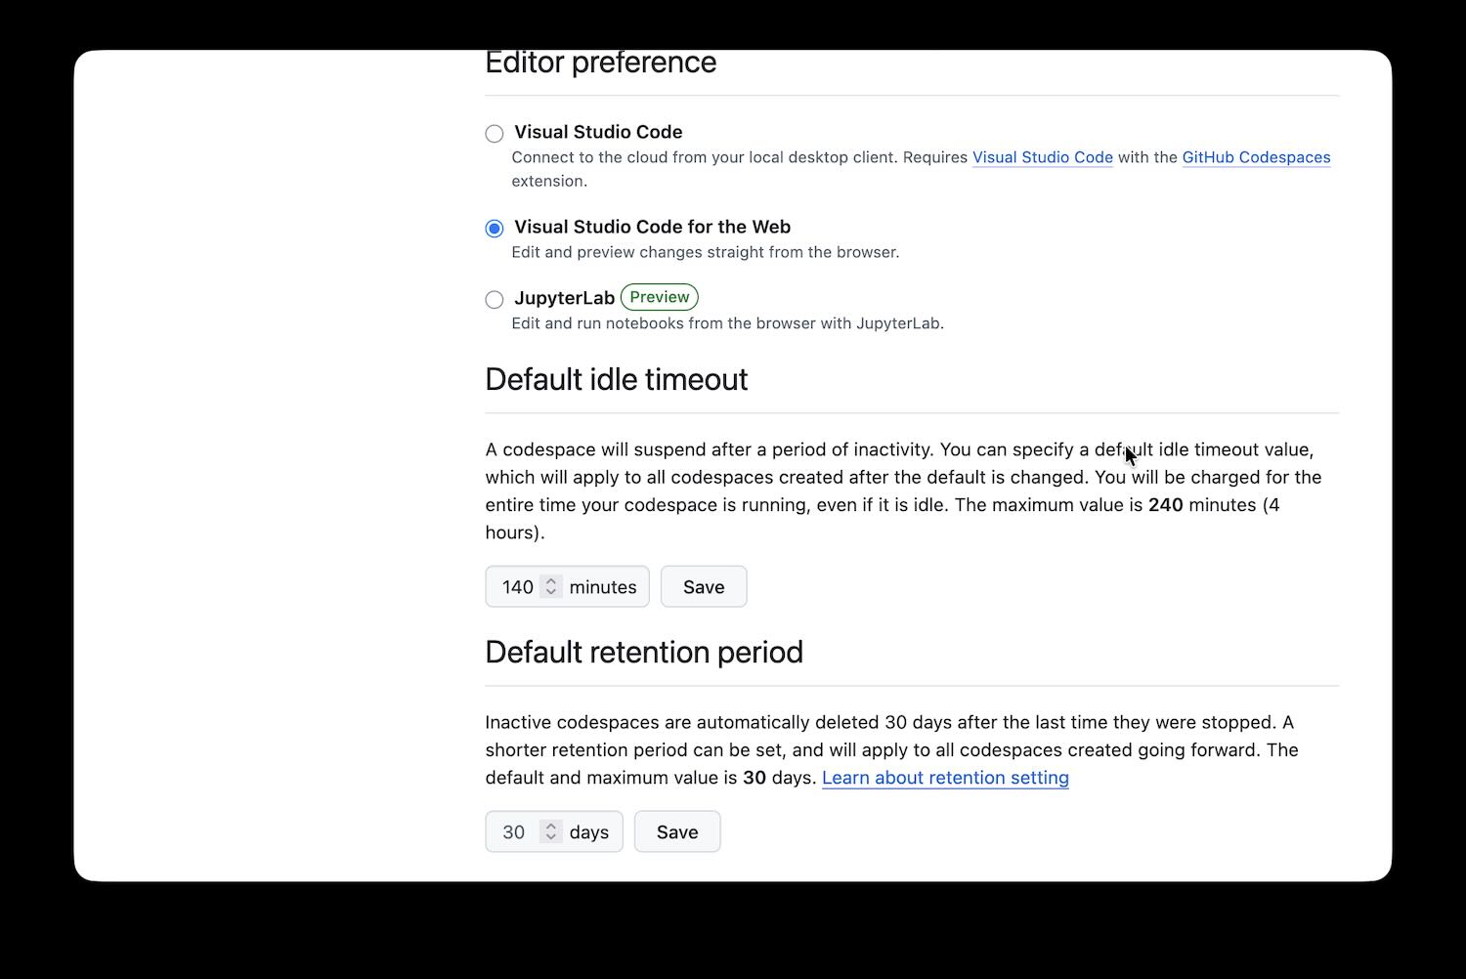The width and height of the screenshot is (1466, 979).
Task: Open Learn about retention setting link
Action: [945, 778]
